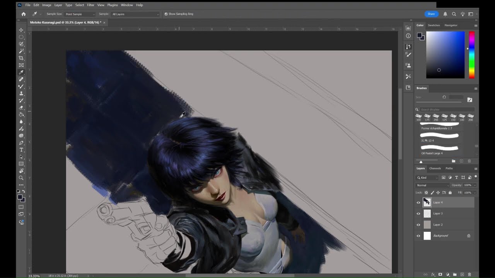
Task: Hide the Background layer eye
Action: pyautogui.click(x=418, y=236)
